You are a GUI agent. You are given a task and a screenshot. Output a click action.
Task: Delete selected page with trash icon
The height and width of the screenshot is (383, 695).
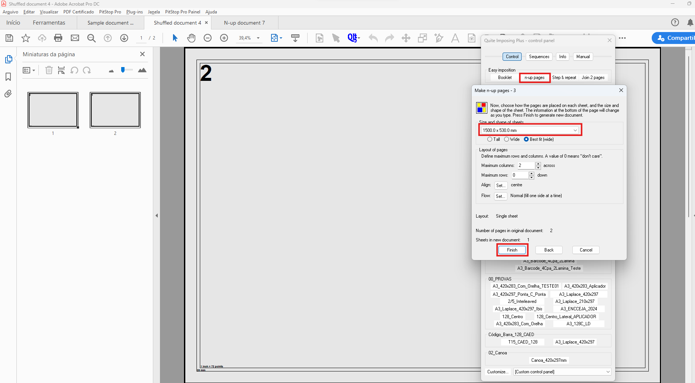[49, 70]
